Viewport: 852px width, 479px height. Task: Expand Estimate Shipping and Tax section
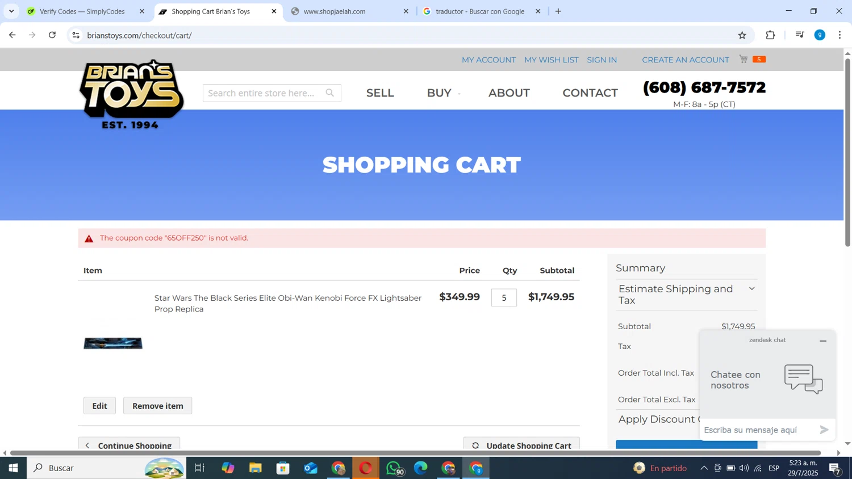687,295
